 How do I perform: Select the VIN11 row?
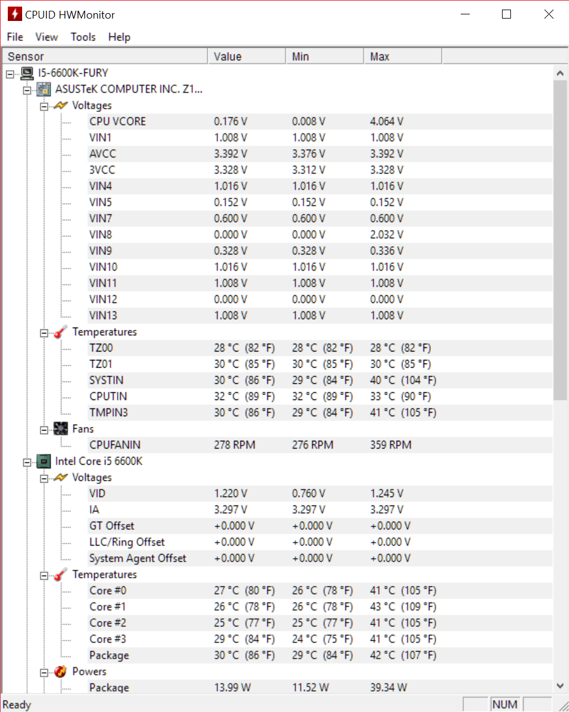coord(320,283)
